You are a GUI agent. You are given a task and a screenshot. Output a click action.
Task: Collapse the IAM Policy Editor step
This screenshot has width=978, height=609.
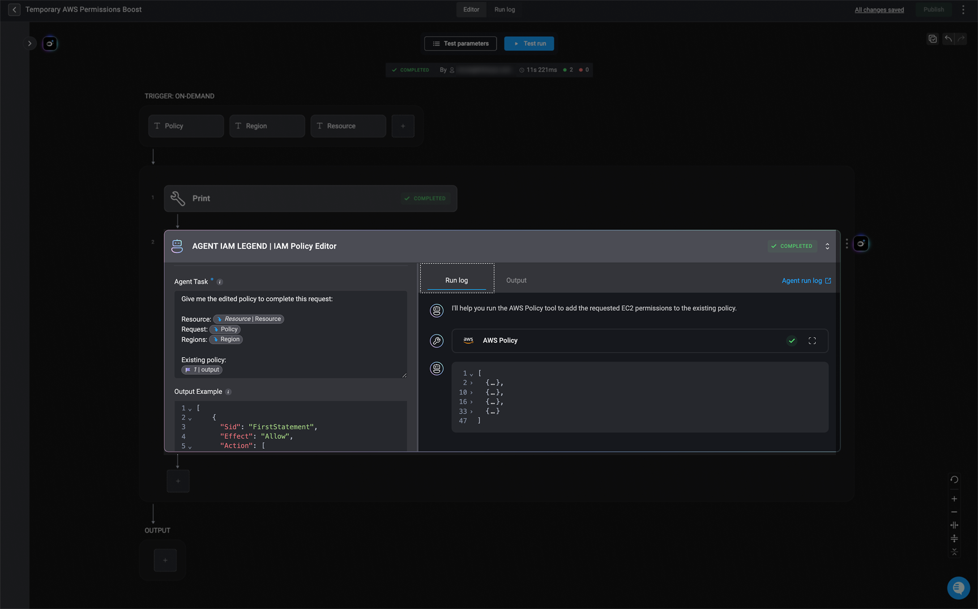[x=827, y=246]
